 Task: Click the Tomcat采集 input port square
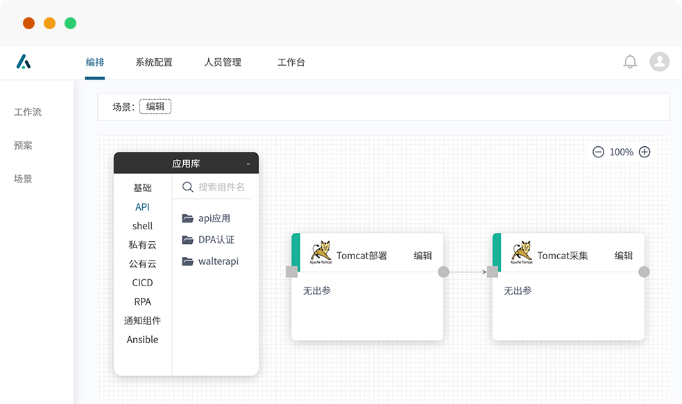pos(492,272)
